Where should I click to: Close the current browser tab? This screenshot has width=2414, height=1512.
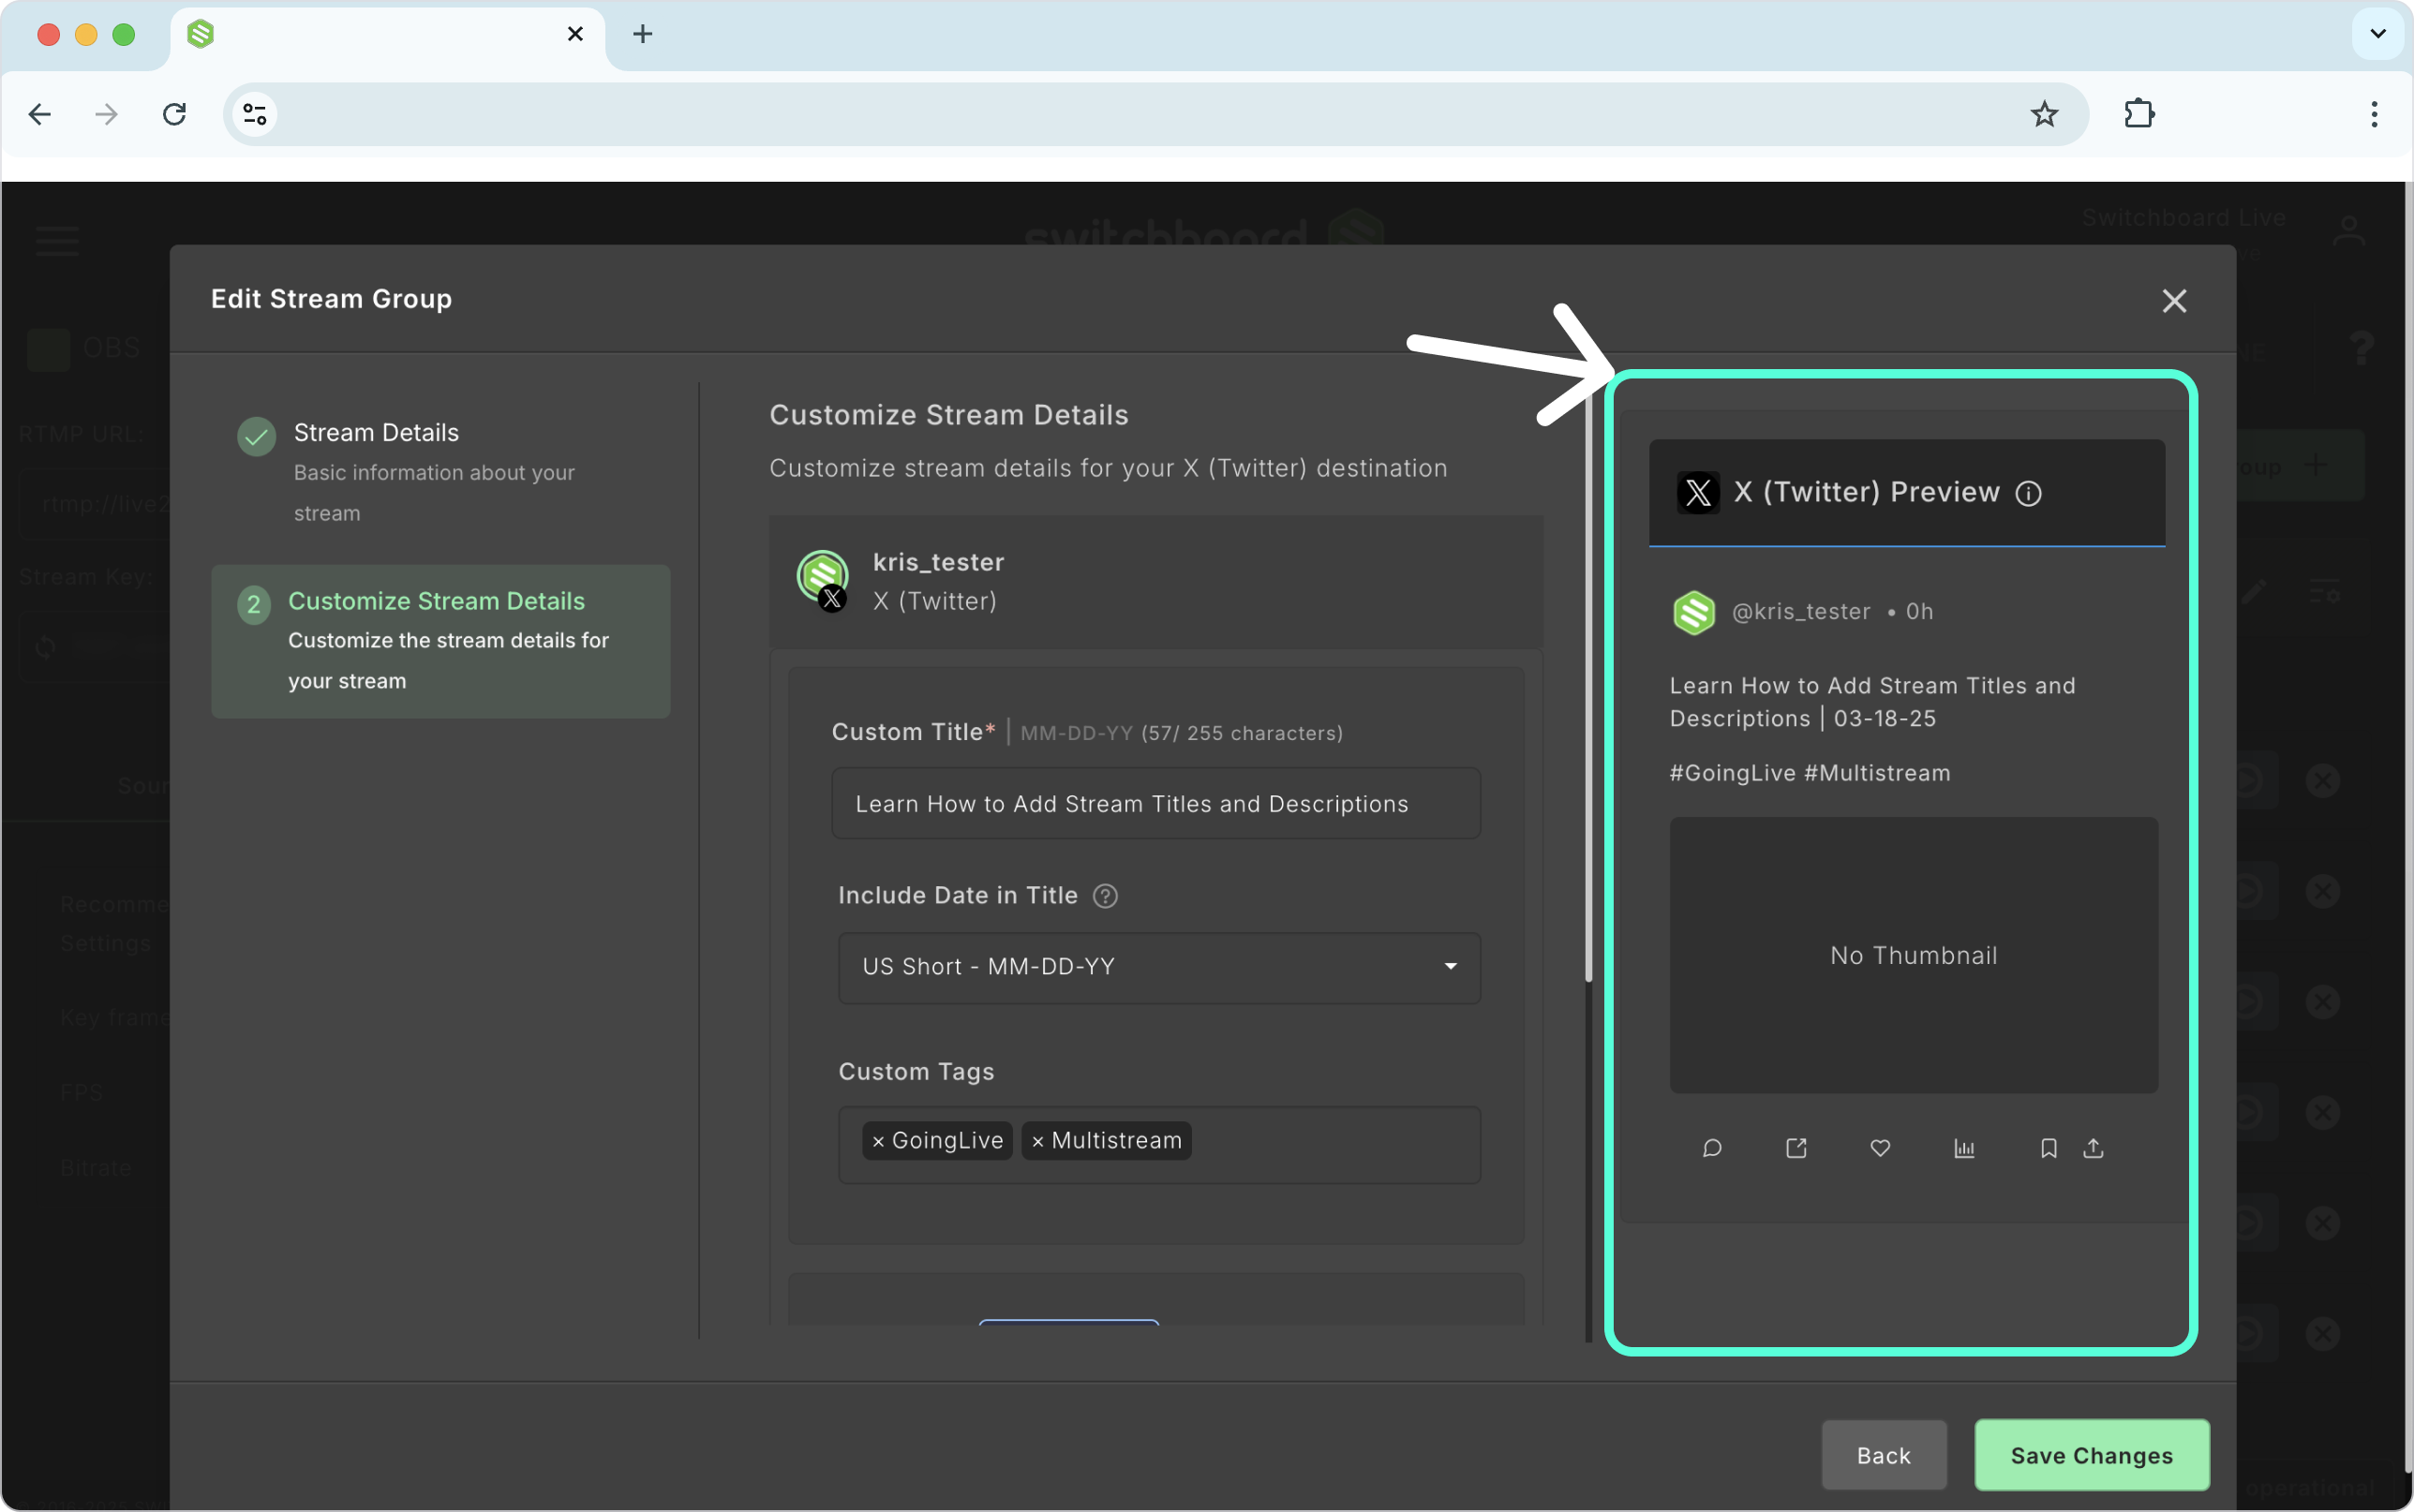coord(575,34)
